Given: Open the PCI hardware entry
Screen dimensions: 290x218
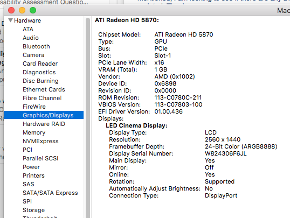Looking at the screenshot, I should tap(27, 150).
